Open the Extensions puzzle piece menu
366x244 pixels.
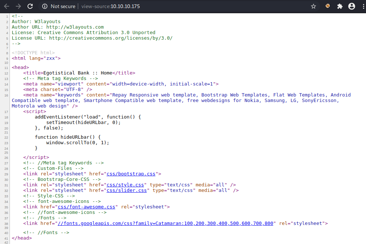click(340, 6)
